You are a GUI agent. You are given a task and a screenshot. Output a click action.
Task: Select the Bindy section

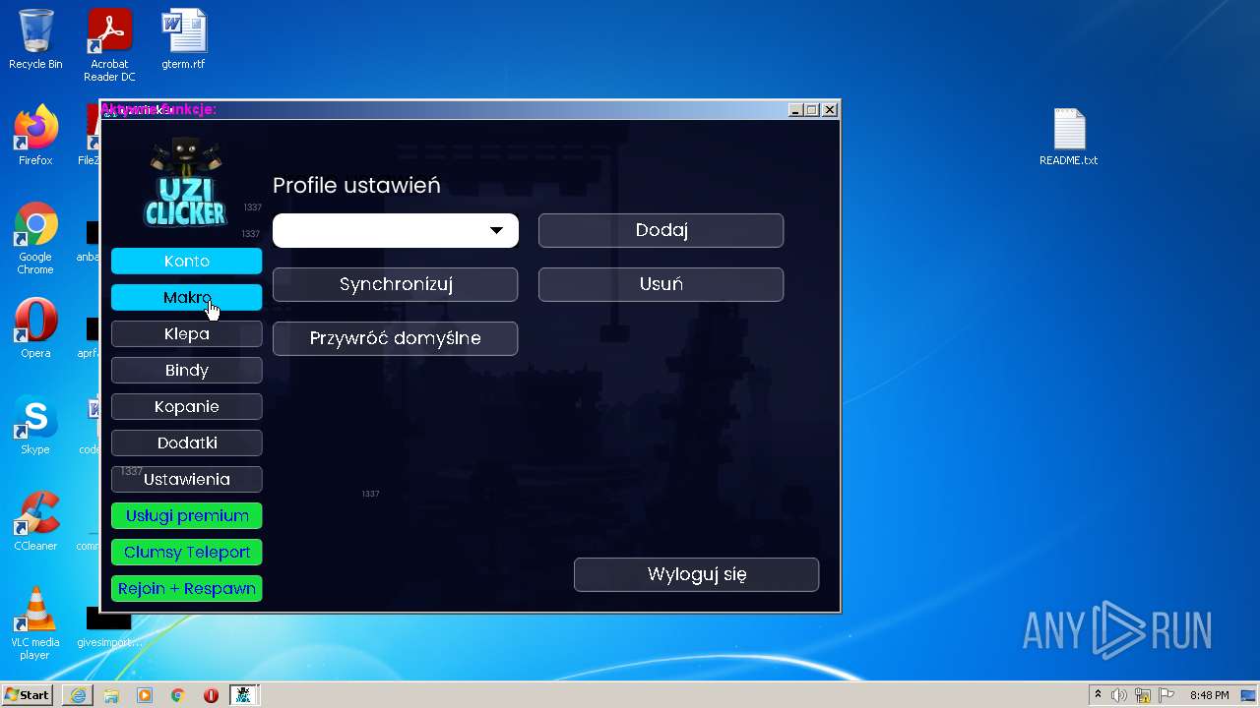pyautogui.click(x=187, y=370)
